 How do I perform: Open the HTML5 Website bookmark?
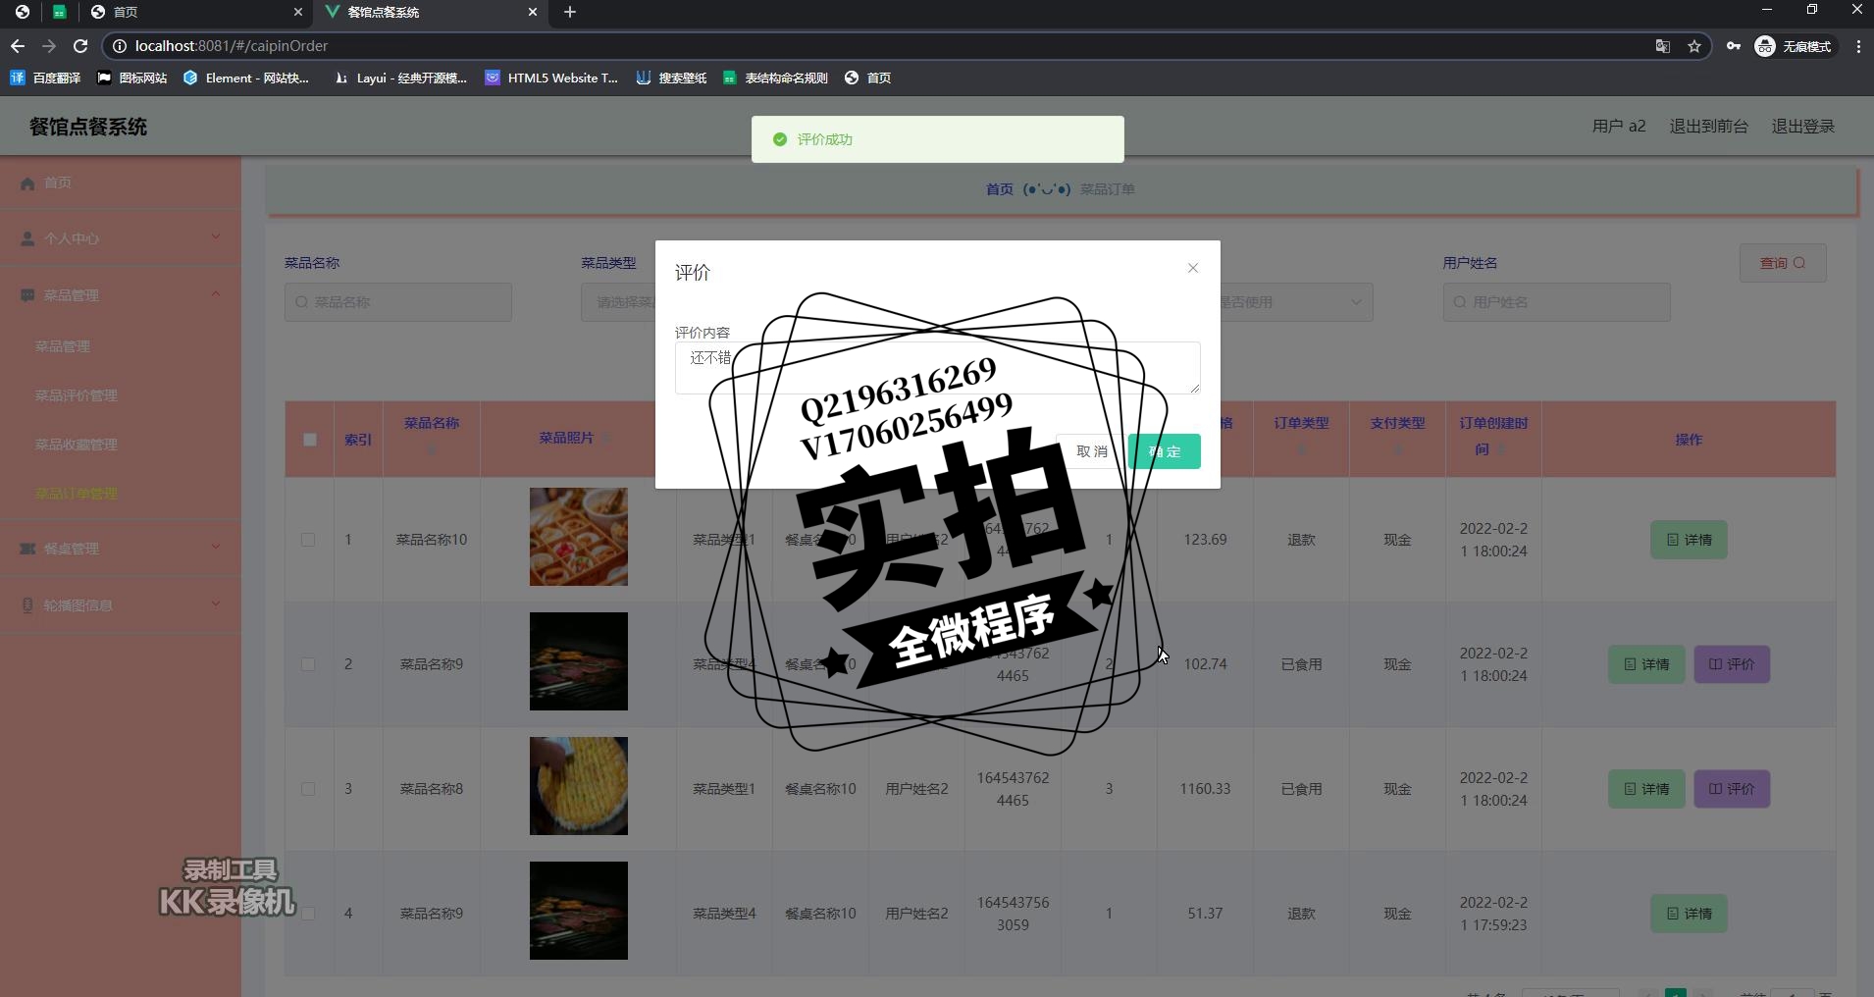[551, 78]
